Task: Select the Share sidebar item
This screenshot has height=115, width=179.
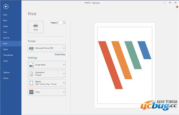Action: [x=6, y=49]
